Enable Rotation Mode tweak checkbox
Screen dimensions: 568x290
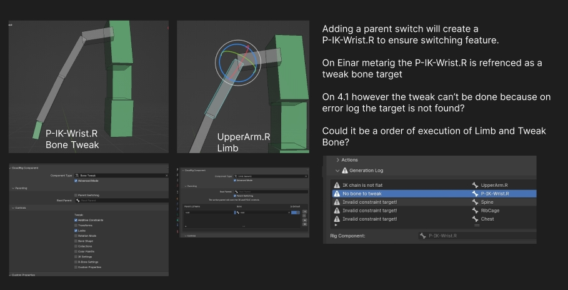click(76, 236)
